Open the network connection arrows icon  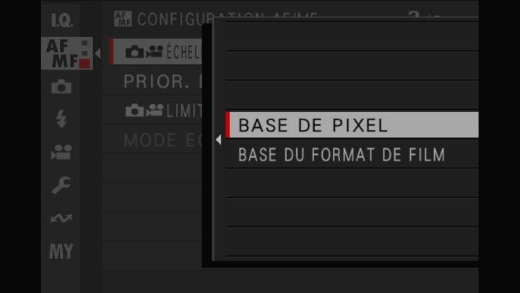coord(61,218)
